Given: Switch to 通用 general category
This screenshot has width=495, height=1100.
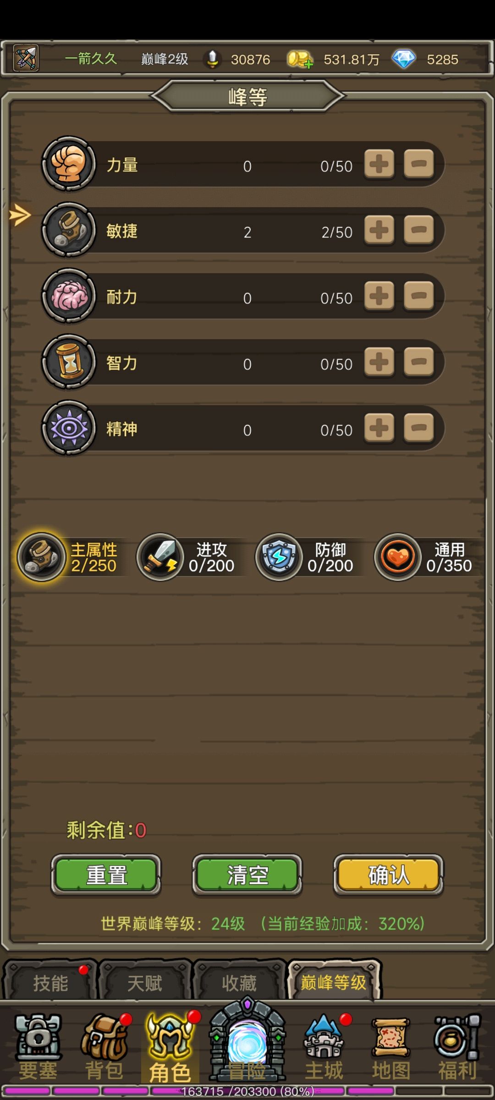Looking at the screenshot, I should coord(424,557).
